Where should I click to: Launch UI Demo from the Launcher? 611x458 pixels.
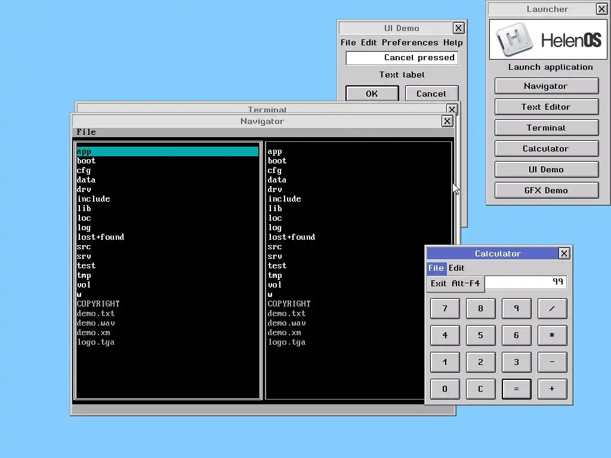click(547, 169)
